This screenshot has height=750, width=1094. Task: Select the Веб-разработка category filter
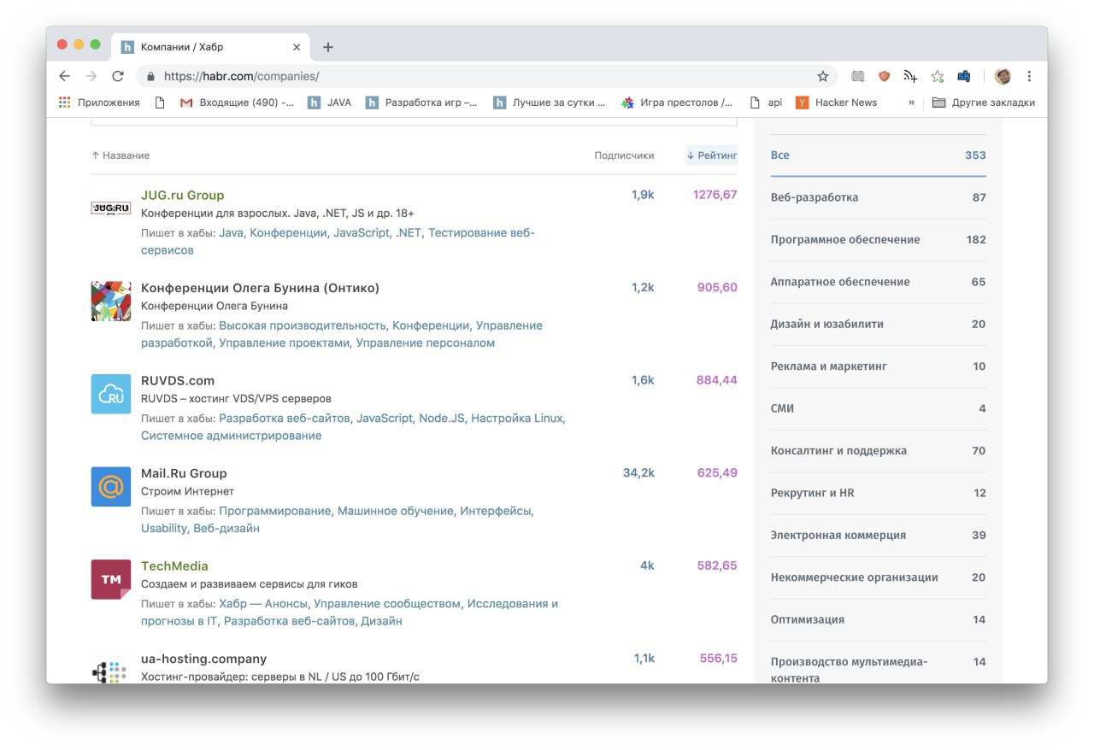click(x=814, y=197)
